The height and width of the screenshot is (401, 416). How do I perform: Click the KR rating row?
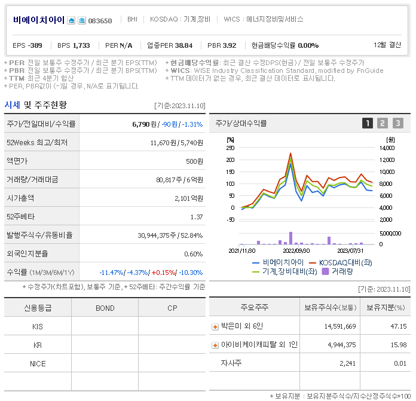105,345
